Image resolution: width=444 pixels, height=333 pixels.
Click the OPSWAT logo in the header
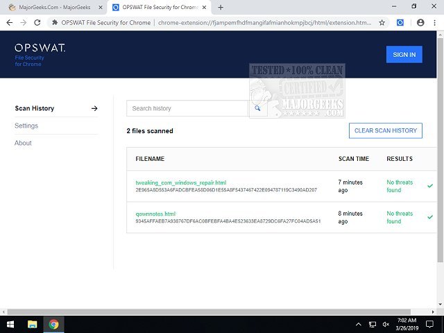point(40,48)
